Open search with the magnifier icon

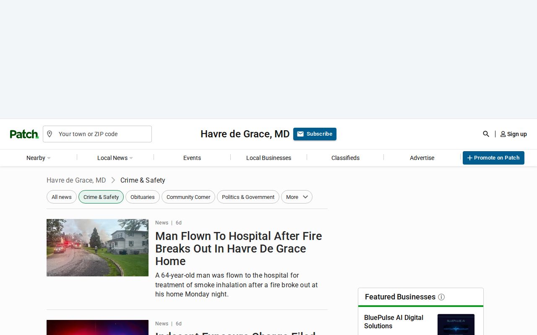[486, 134]
